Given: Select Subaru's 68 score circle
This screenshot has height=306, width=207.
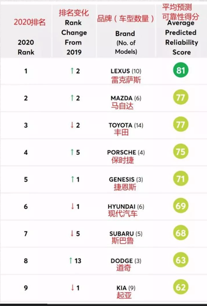Looking at the screenshot, I should pyautogui.click(x=181, y=233).
